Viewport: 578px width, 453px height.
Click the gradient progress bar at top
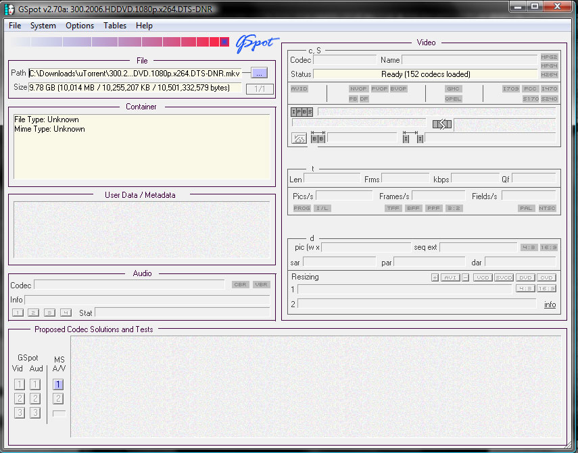tap(120, 42)
